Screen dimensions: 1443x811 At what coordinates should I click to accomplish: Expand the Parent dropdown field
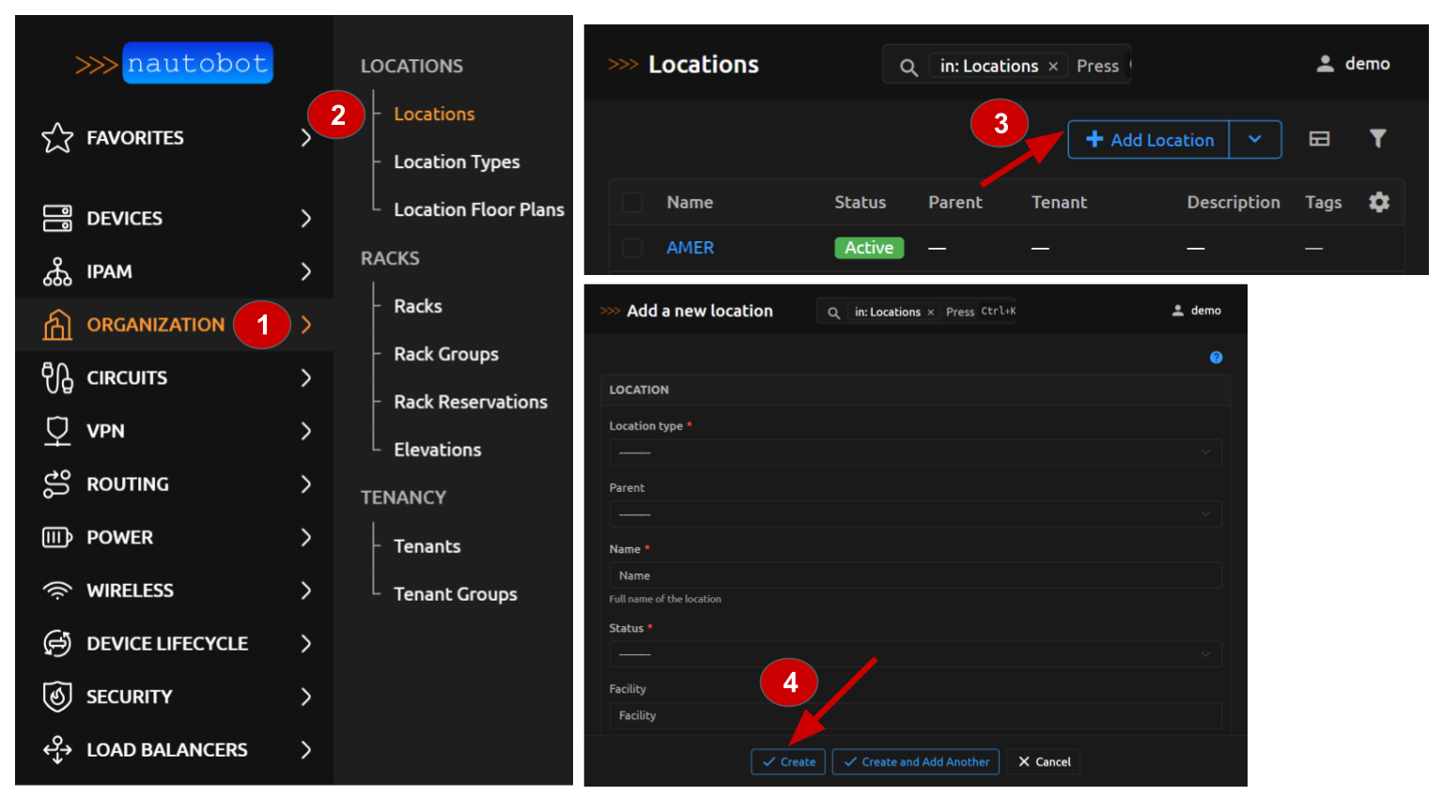(914, 514)
